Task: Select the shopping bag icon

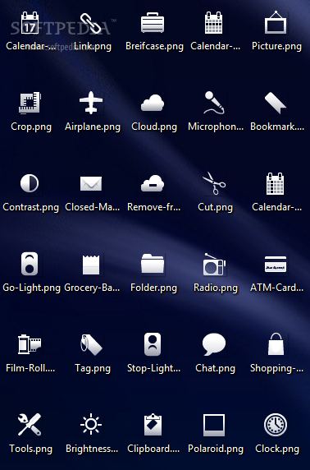Action: coord(276,344)
